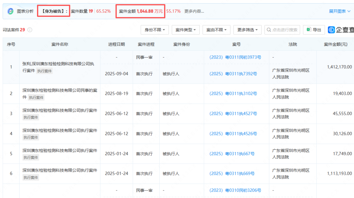Click the 执行案件 tag in row 3
This screenshot has width=354, height=198.
[31, 117]
